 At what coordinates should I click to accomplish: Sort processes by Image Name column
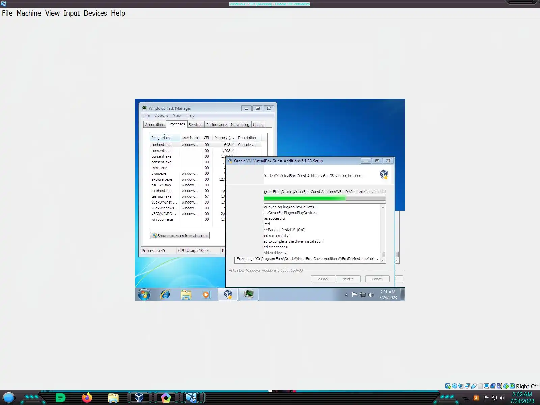point(164,138)
